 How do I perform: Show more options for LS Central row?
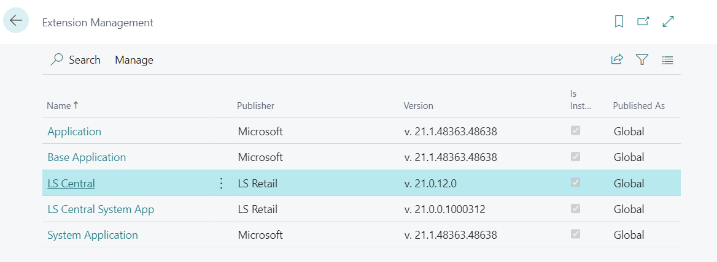tap(222, 184)
